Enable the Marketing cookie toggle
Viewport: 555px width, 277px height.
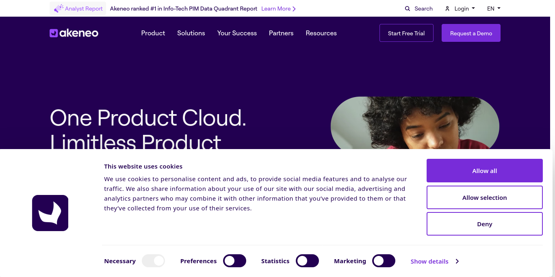coord(384,261)
